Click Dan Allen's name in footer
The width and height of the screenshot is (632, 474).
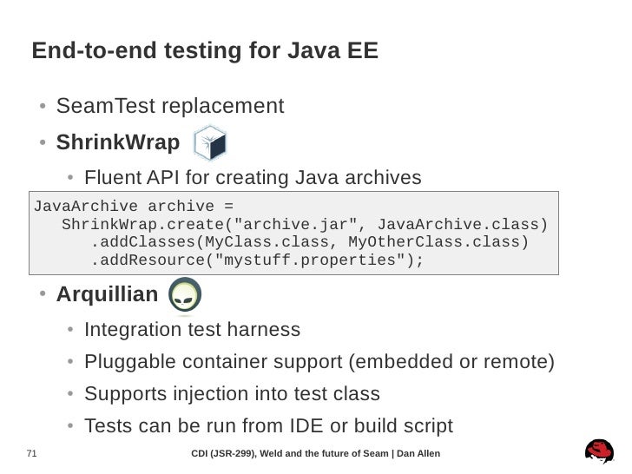click(x=418, y=453)
